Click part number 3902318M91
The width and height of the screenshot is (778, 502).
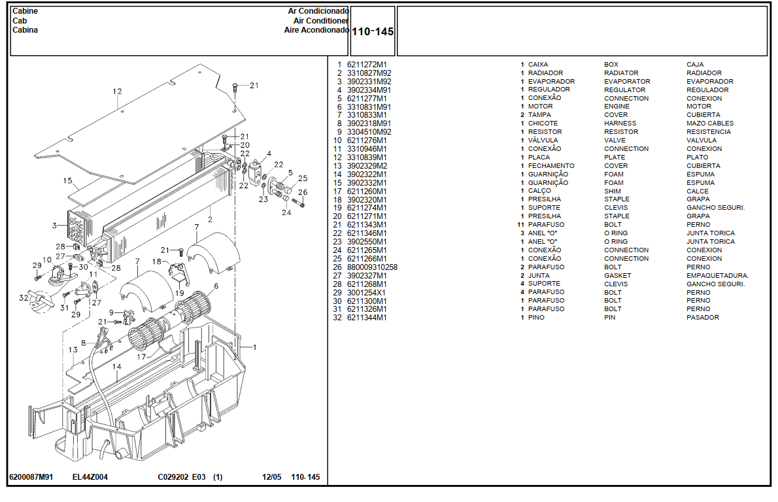369,124
